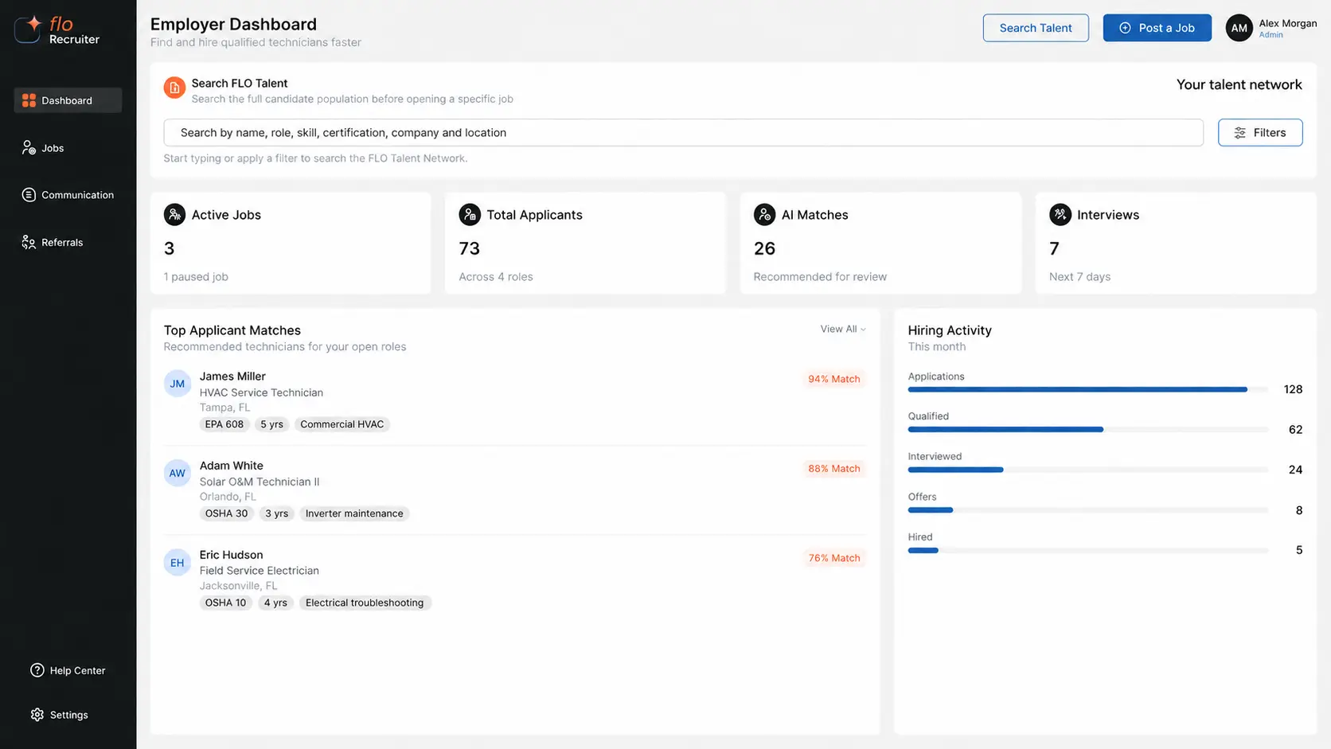Click the Search Talent button
Viewport: 1331px width, 749px height.
1036,28
